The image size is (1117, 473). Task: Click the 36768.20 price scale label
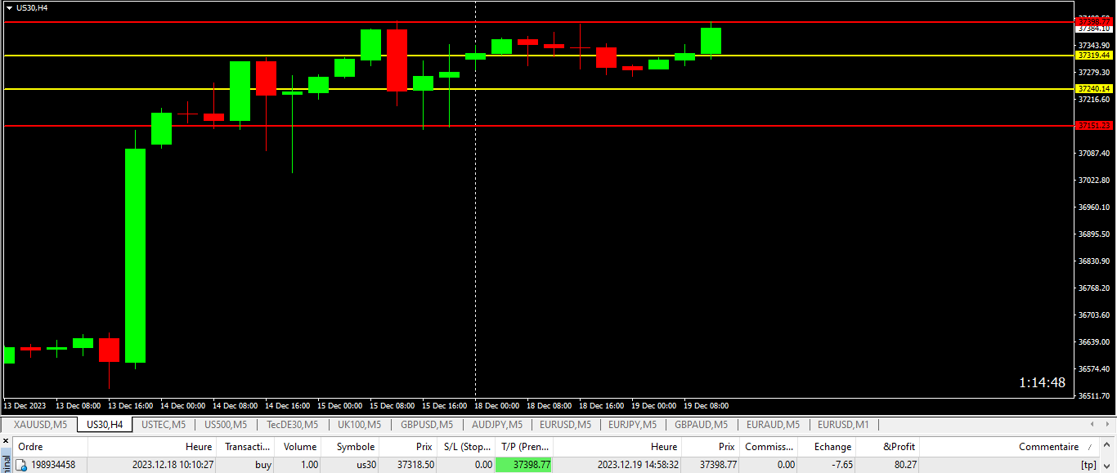(1094, 288)
